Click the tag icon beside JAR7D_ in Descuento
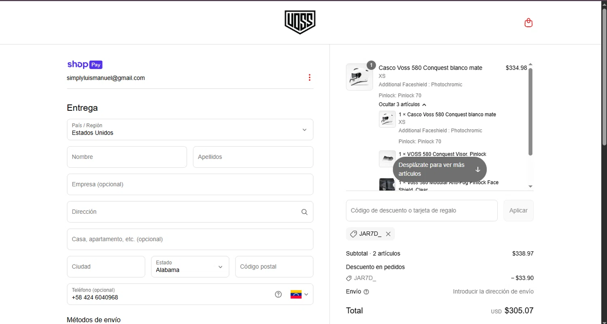Viewport: 607px width, 324px height. pos(349,278)
